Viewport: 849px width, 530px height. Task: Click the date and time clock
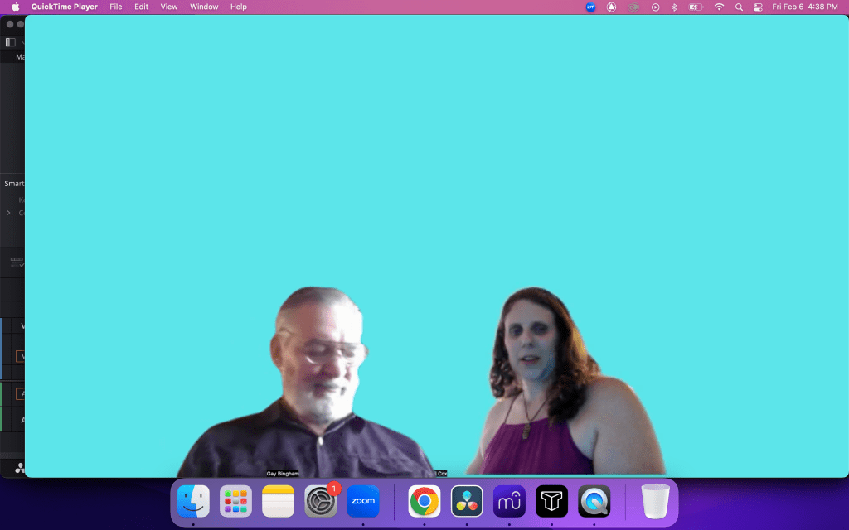pyautogui.click(x=804, y=7)
